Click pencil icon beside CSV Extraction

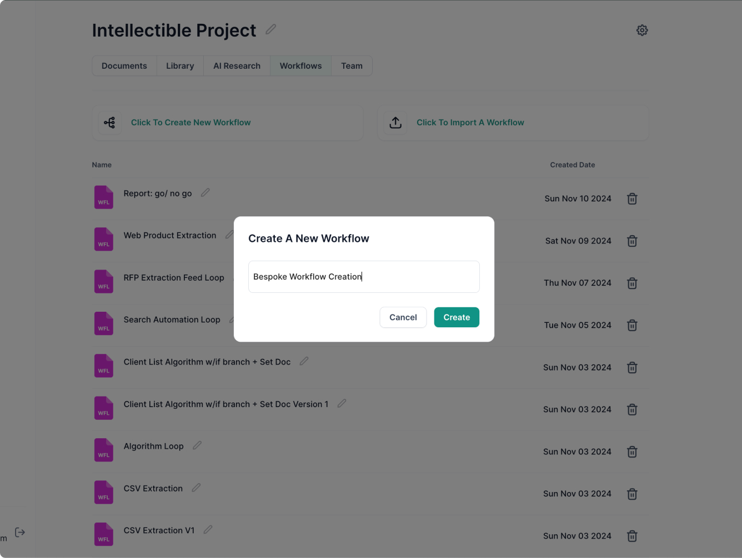[x=196, y=488]
